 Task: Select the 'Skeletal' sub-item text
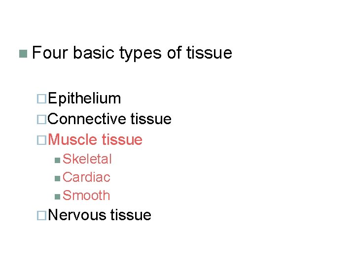click(87, 159)
